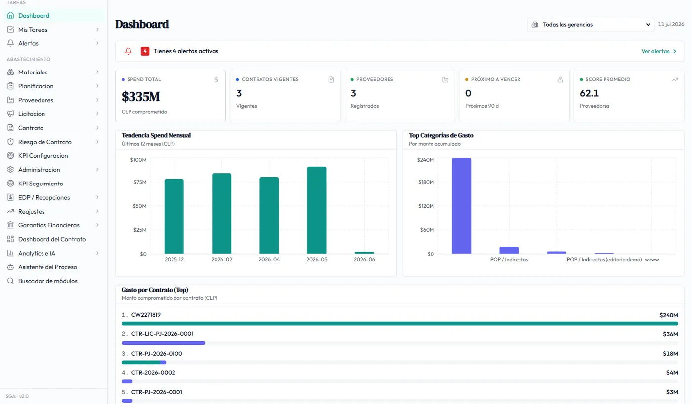Click the Planificacion clipboard icon

point(10,86)
